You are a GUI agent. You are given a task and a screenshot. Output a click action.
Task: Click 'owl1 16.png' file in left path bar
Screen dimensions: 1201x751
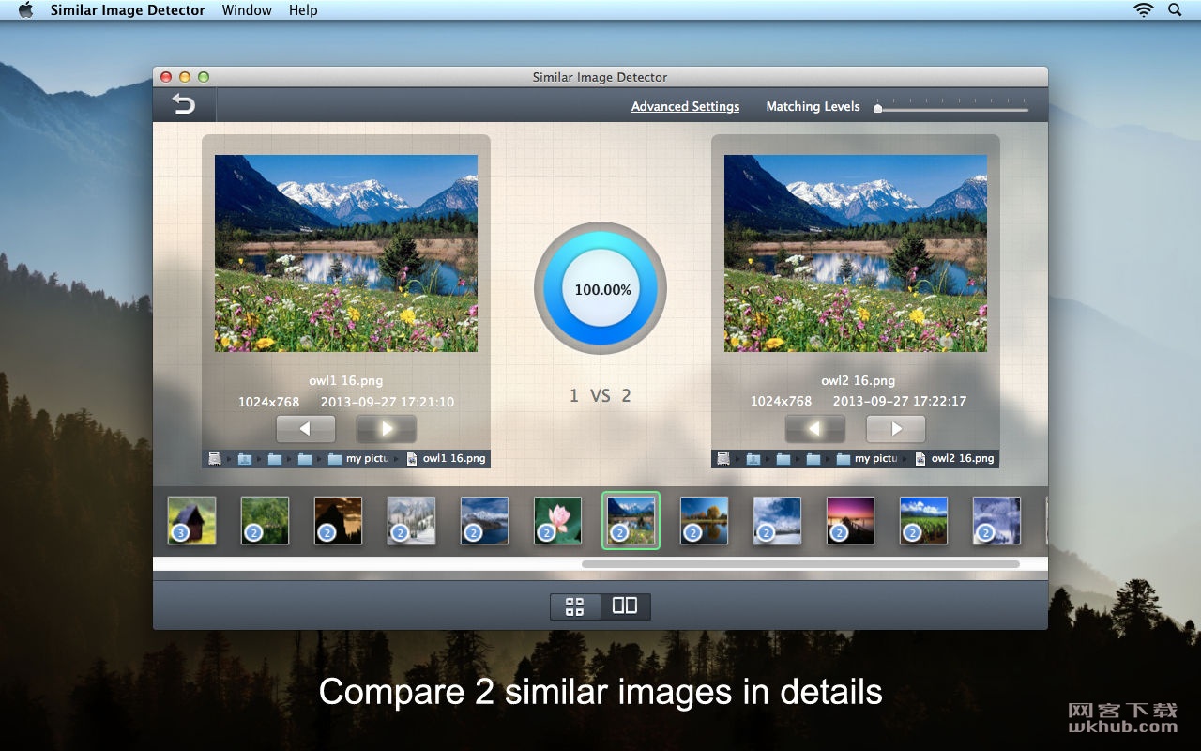coord(446,458)
